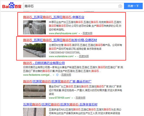This screenshot has width=144, height=116.
Task: Visit www.feidastone.com URL
Action: click(x=37, y=75)
